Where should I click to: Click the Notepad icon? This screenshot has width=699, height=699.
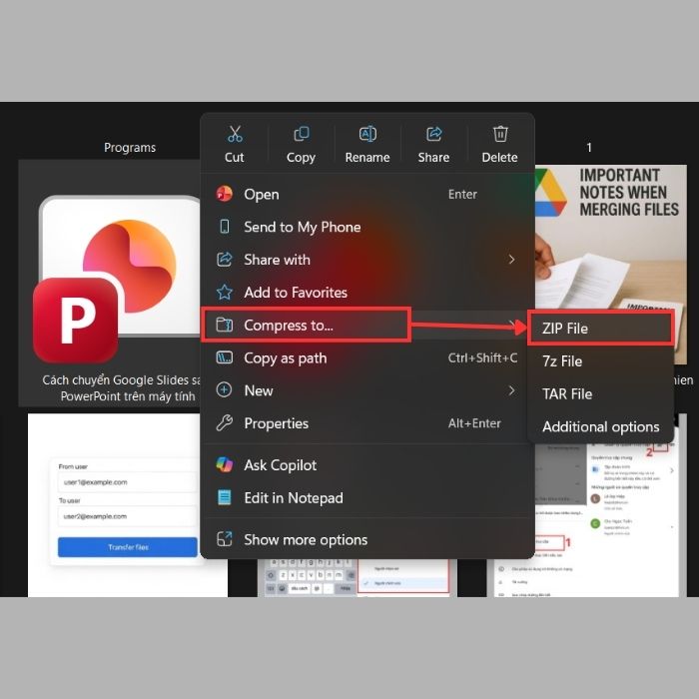[x=225, y=497]
